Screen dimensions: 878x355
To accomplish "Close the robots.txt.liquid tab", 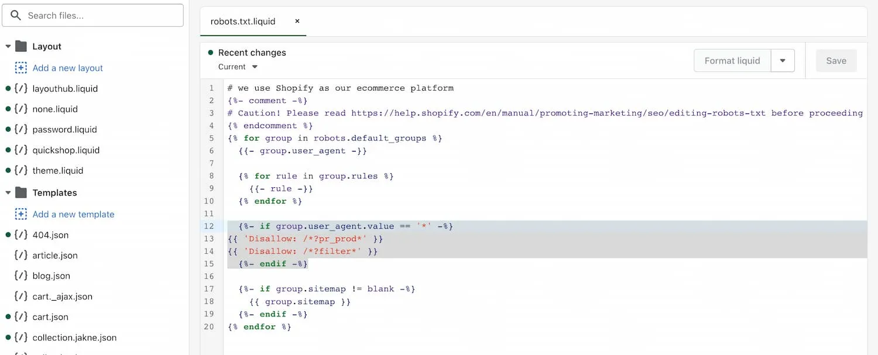I will coord(297,21).
